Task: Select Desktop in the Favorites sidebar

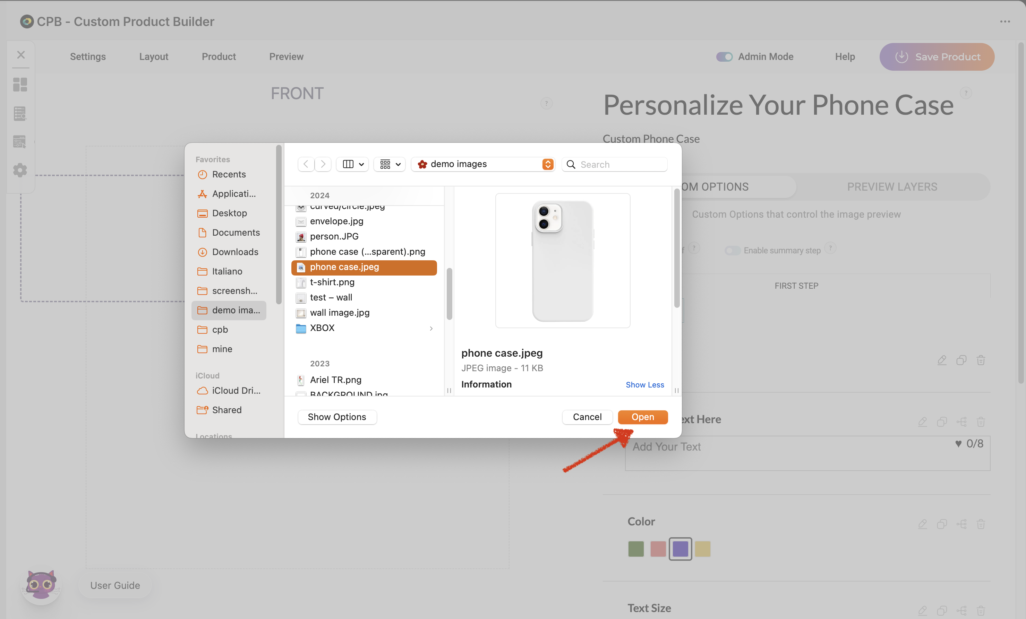Action: pyautogui.click(x=228, y=213)
